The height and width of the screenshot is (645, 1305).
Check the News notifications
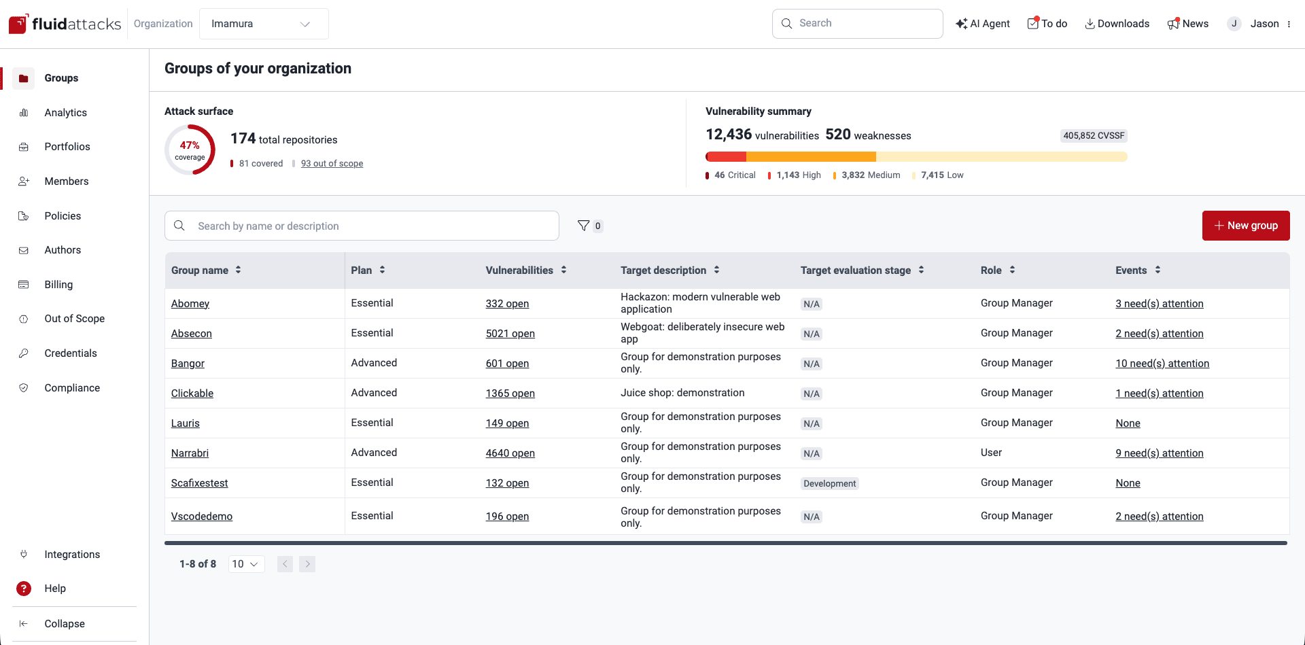click(1188, 23)
